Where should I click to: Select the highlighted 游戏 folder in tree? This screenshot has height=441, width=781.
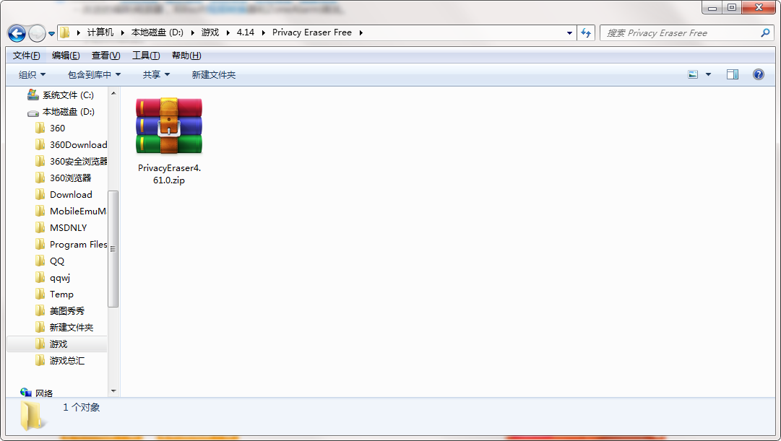point(58,344)
